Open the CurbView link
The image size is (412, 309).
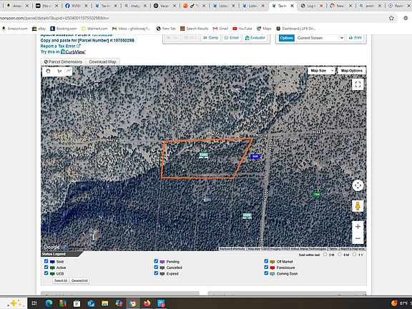click(73, 51)
